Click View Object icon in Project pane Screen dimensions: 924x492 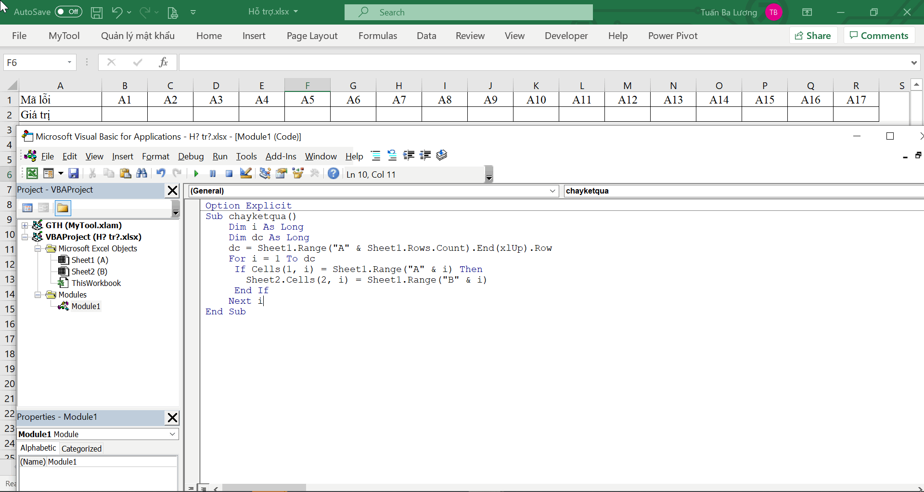click(43, 208)
